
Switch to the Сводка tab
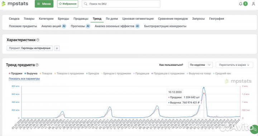coord(14,19)
